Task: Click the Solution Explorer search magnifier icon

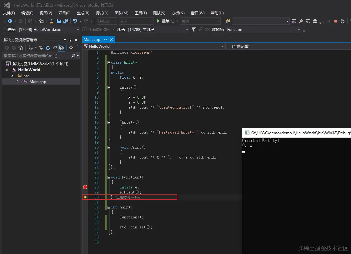Action: coord(73,56)
